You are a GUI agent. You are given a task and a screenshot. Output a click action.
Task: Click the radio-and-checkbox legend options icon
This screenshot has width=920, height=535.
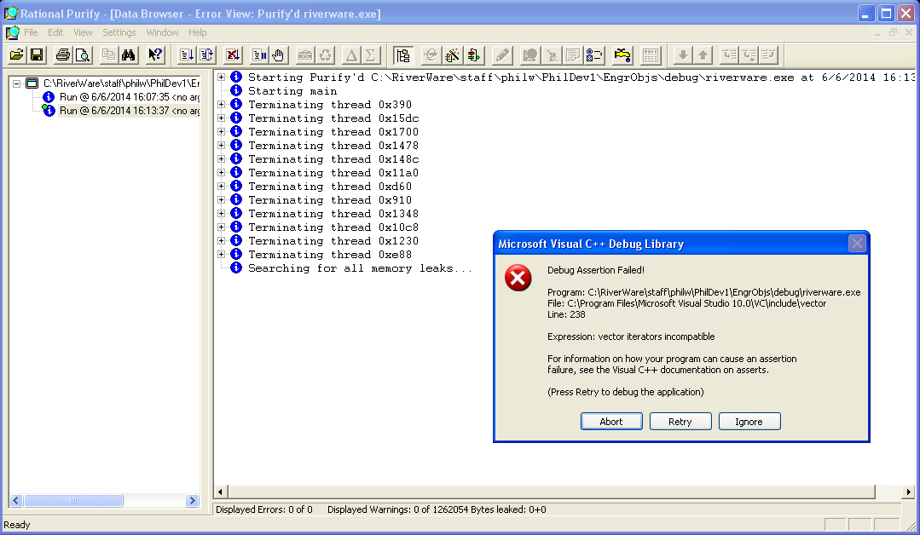pos(593,55)
